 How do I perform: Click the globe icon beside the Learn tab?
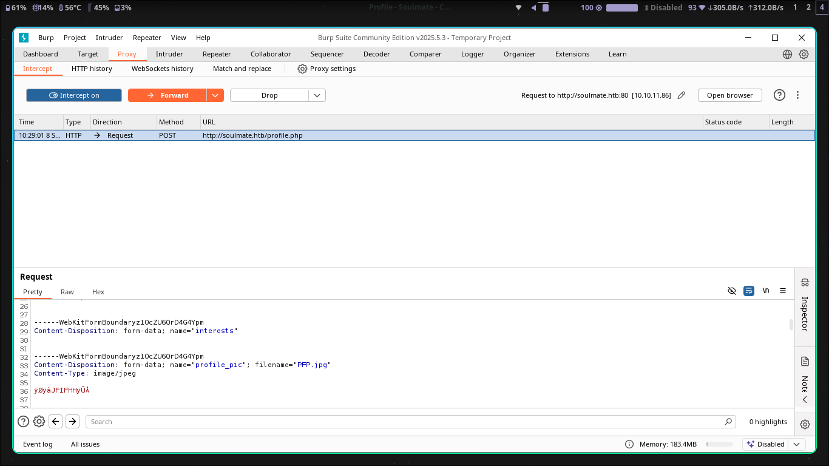pos(787,54)
